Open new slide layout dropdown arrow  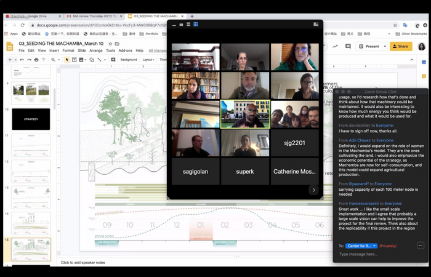(15, 60)
